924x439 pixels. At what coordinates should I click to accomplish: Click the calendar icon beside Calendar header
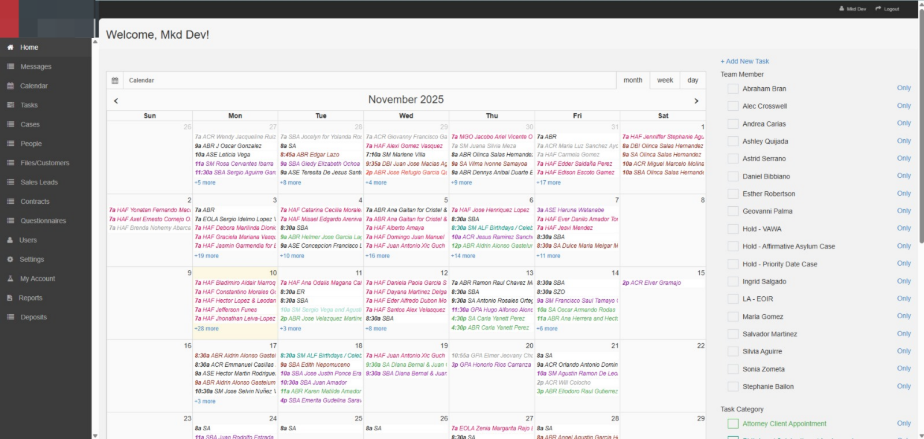coord(115,80)
